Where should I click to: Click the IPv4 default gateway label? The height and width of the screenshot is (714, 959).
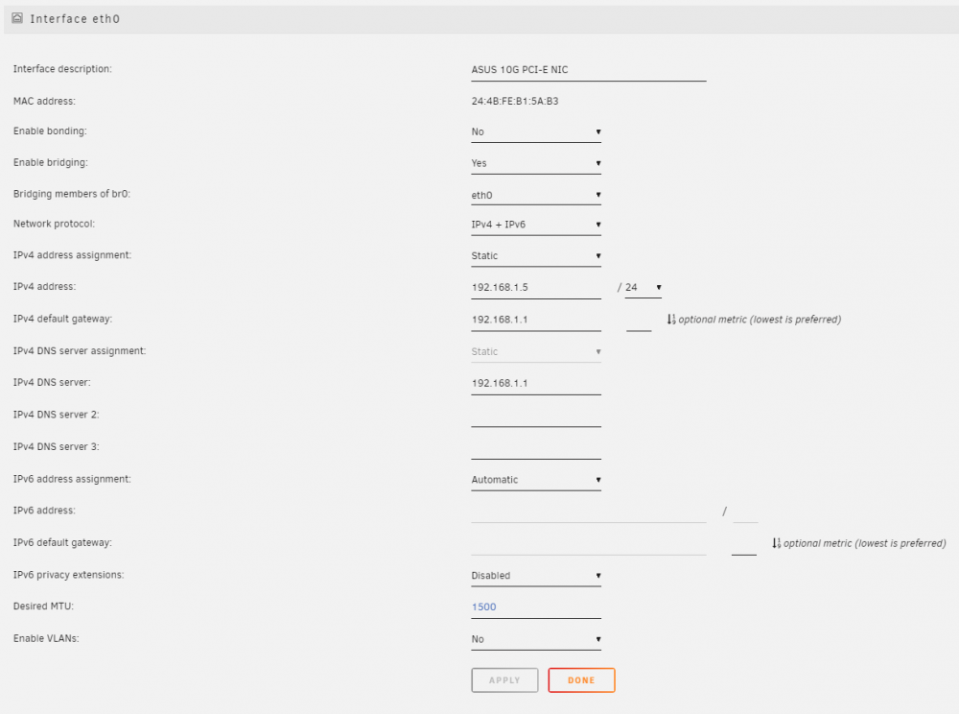tap(63, 319)
